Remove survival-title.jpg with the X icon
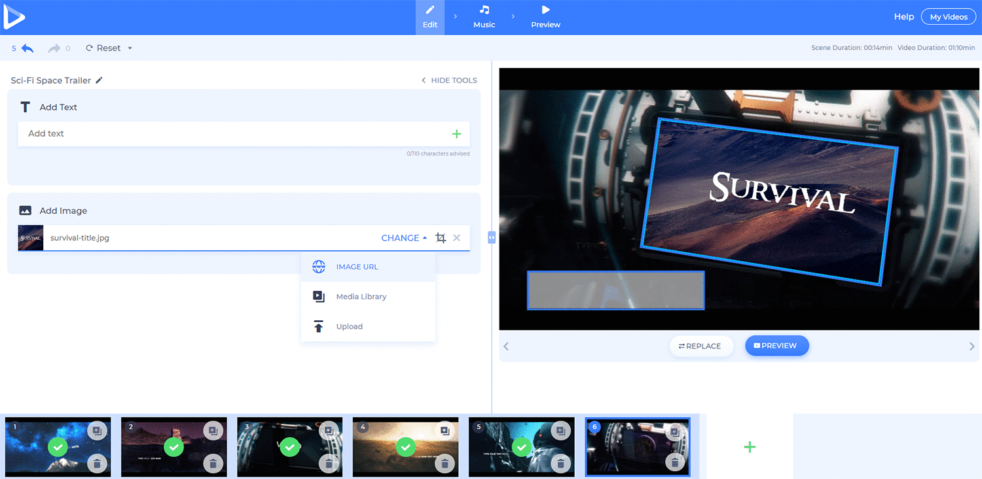The image size is (982, 479). pyautogui.click(x=457, y=238)
